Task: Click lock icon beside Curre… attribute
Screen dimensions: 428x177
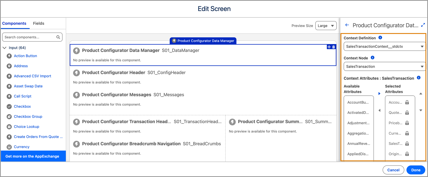Action: 407,133
